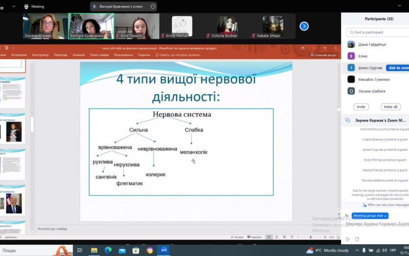Open Google Chrome in taskbar

click(x=150, y=250)
